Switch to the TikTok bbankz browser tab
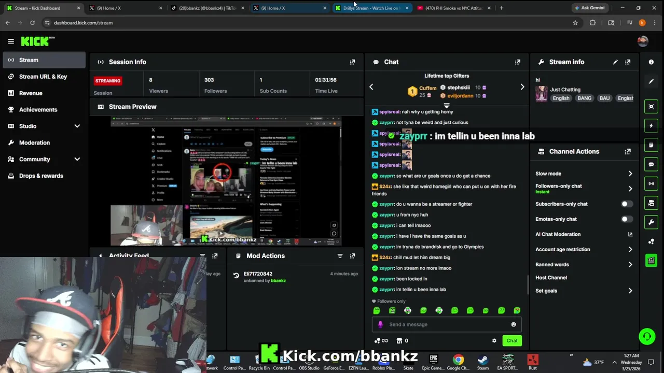The width and height of the screenshot is (664, 373). coord(206,8)
